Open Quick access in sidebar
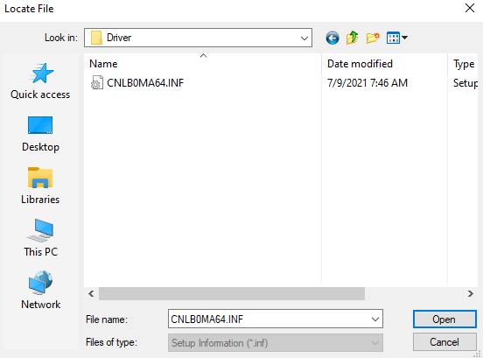Image resolution: width=483 pixels, height=358 pixels. tap(40, 81)
